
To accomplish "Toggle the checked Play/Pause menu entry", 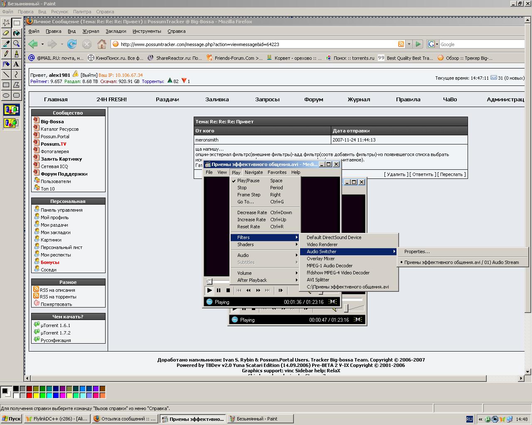I will click(x=248, y=181).
